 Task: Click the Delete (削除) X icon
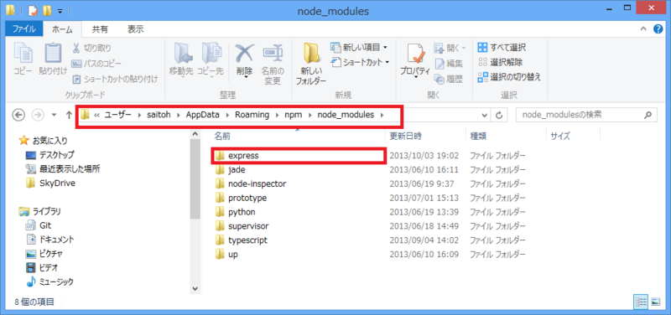(x=244, y=54)
